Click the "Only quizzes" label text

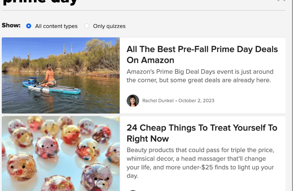point(109,26)
